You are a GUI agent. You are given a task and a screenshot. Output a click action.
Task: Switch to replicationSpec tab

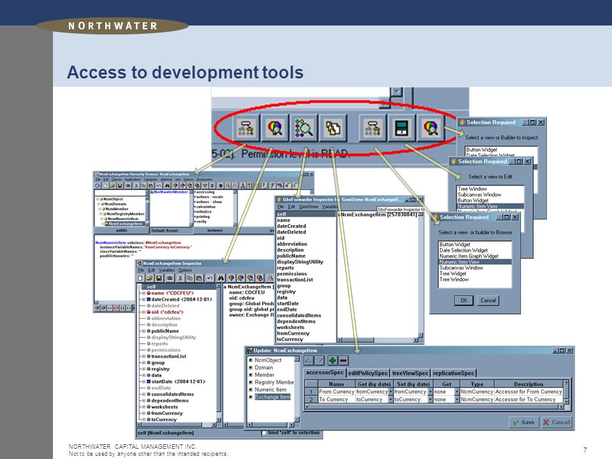click(453, 373)
